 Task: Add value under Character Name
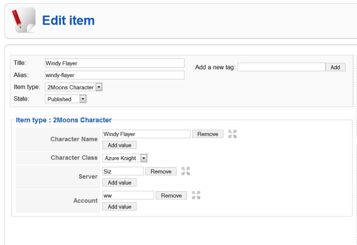[119, 145]
